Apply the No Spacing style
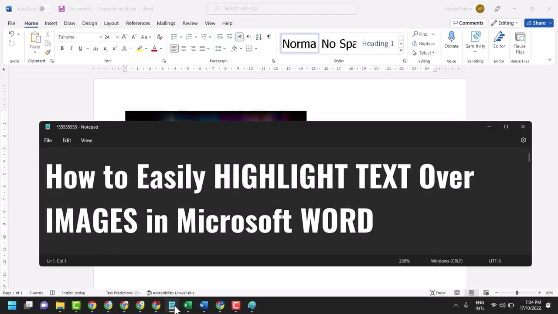This screenshot has width=558, height=314. (x=339, y=43)
